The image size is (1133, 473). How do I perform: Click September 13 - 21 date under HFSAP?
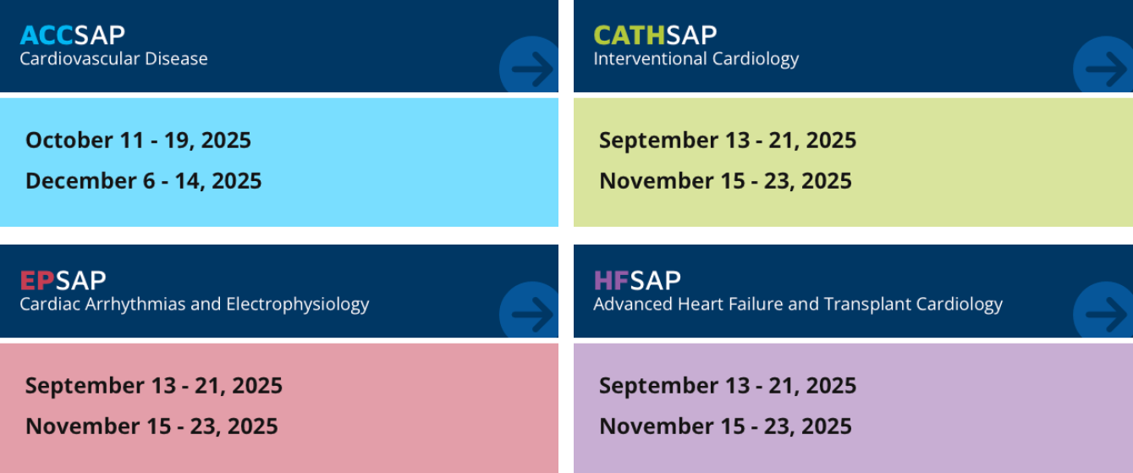point(728,385)
